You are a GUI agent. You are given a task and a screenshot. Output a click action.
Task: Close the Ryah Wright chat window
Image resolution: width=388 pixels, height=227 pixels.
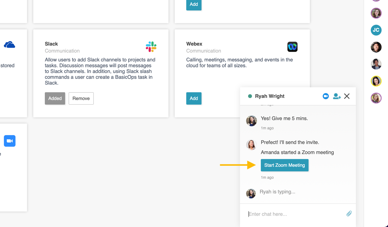click(347, 96)
